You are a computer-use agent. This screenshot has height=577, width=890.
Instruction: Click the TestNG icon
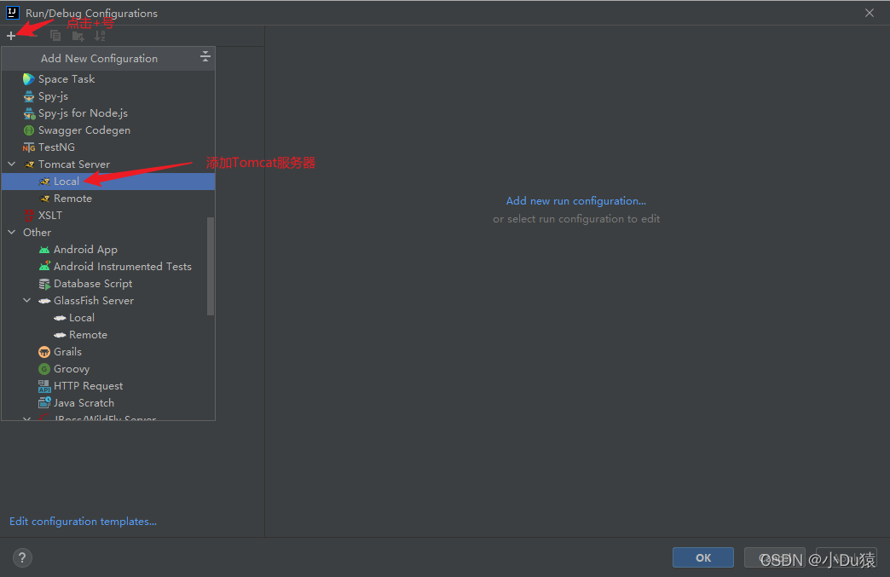pyautogui.click(x=28, y=147)
